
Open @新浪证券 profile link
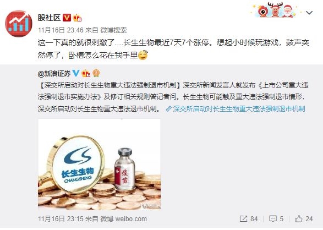click(54, 74)
